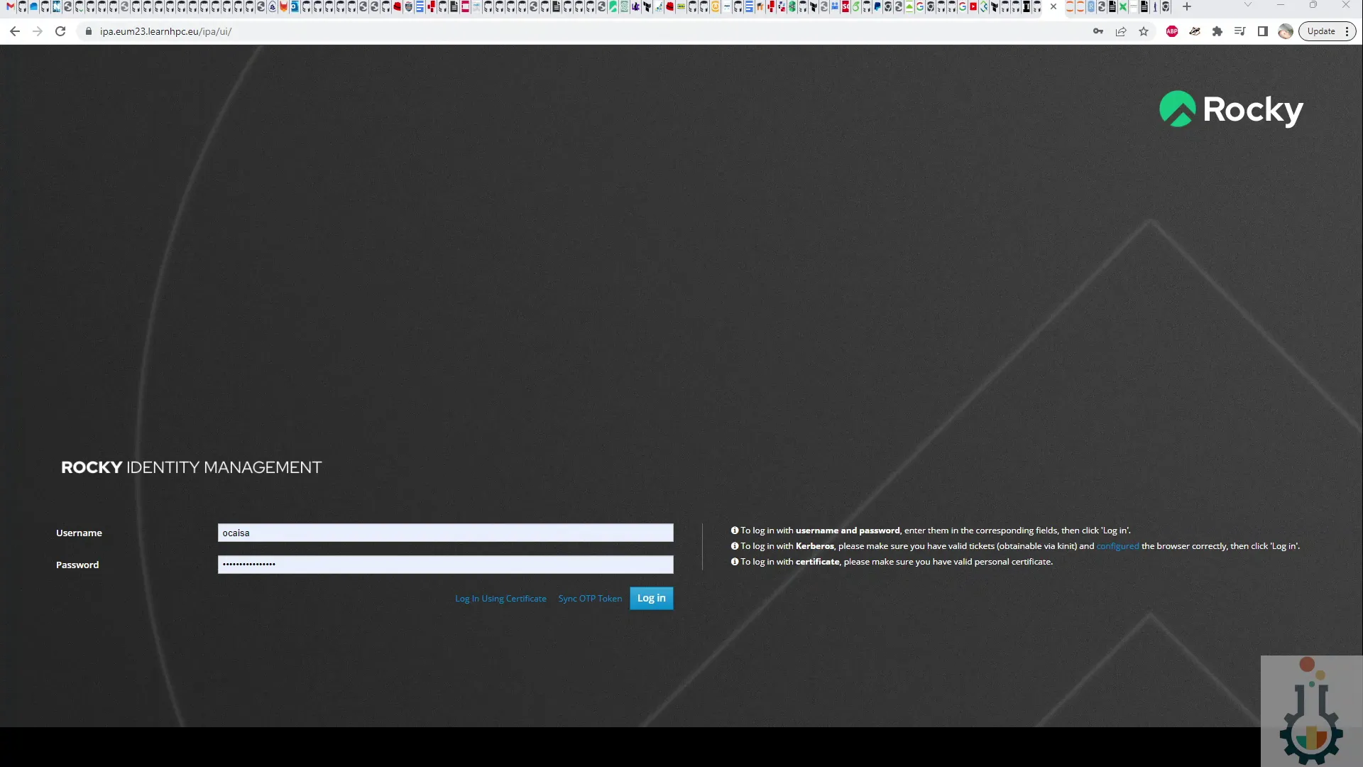Click the username and password info icon
Screen dimensions: 1363x767
tap(735, 531)
